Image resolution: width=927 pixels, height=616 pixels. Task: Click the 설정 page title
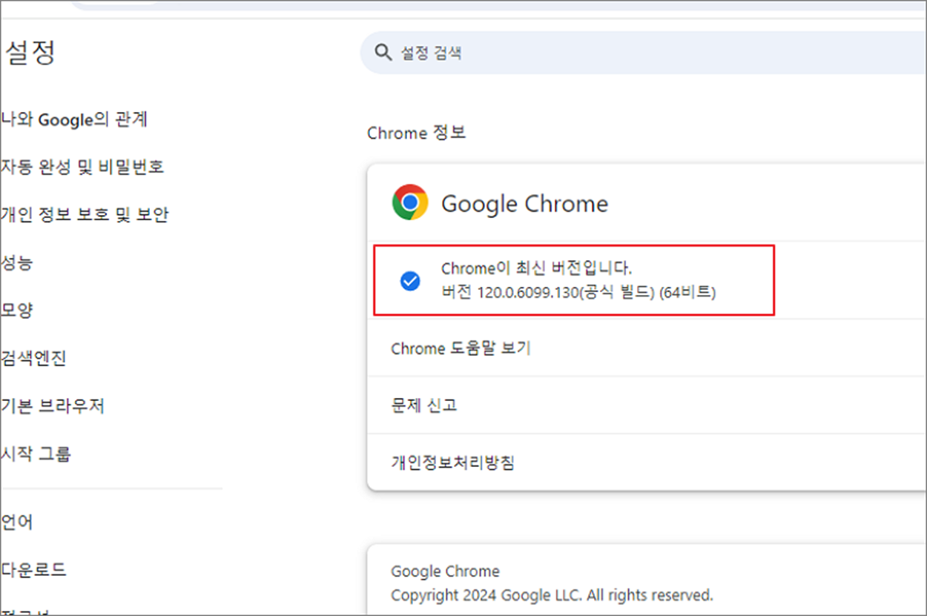[30, 53]
